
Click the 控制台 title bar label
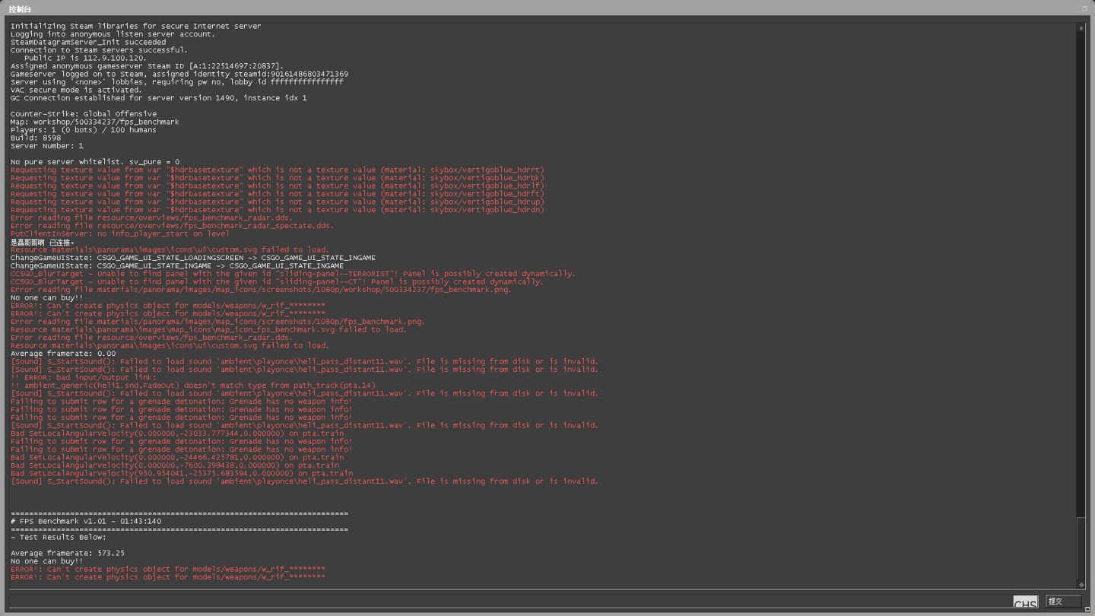[21, 9]
